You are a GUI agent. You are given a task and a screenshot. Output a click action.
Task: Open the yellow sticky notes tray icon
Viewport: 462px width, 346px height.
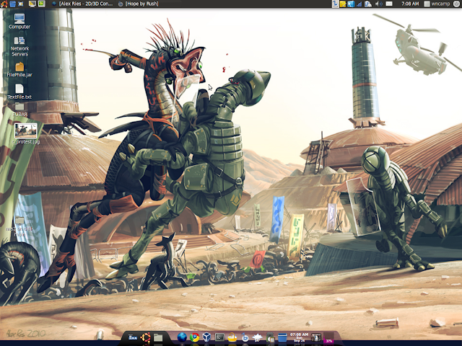[343, 4]
